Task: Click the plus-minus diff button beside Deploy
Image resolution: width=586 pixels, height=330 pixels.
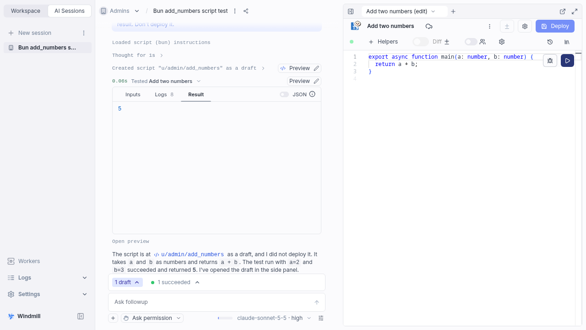Action: tap(507, 26)
